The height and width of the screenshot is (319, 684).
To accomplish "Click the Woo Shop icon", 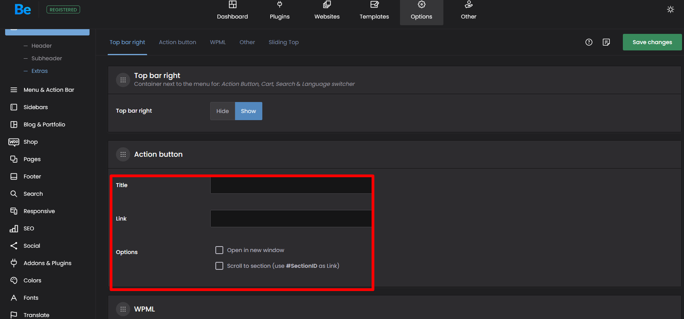I will point(14,142).
